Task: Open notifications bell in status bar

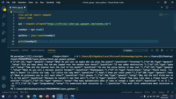Action: (x=172, y=92)
